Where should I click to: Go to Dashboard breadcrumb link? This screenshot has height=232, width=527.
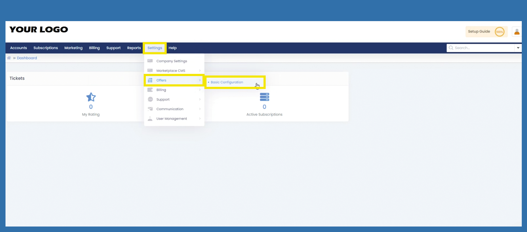pos(27,58)
